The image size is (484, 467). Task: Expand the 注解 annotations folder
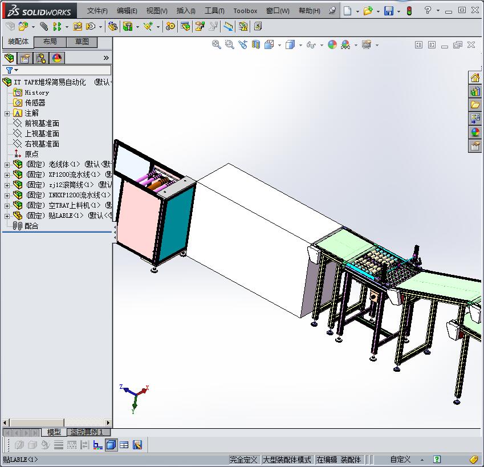(7, 113)
